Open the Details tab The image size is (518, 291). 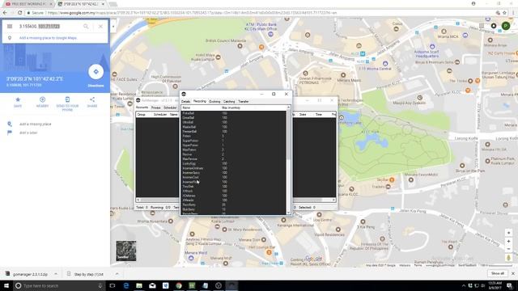click(x=185, y=102)
